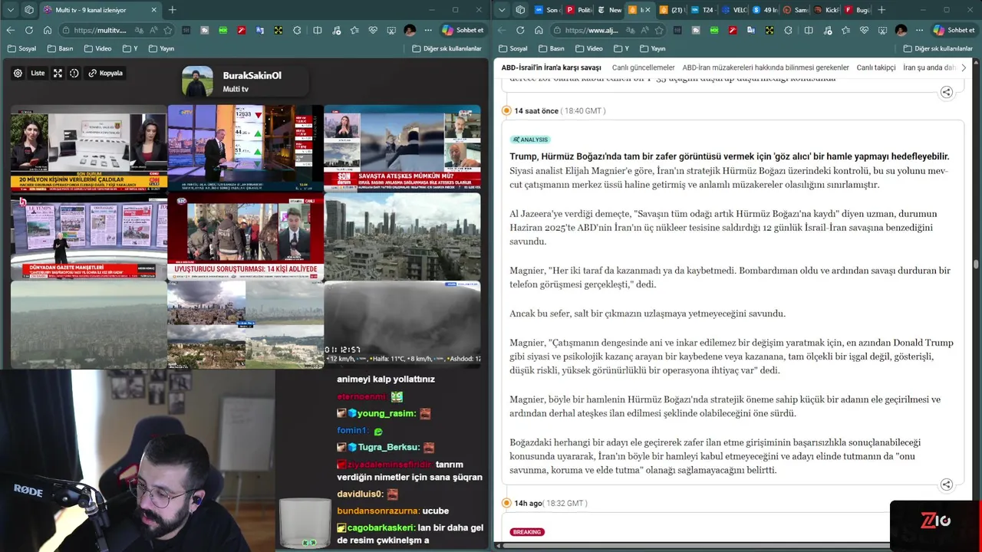Share the post above 14 saat önce

[946, 92]
